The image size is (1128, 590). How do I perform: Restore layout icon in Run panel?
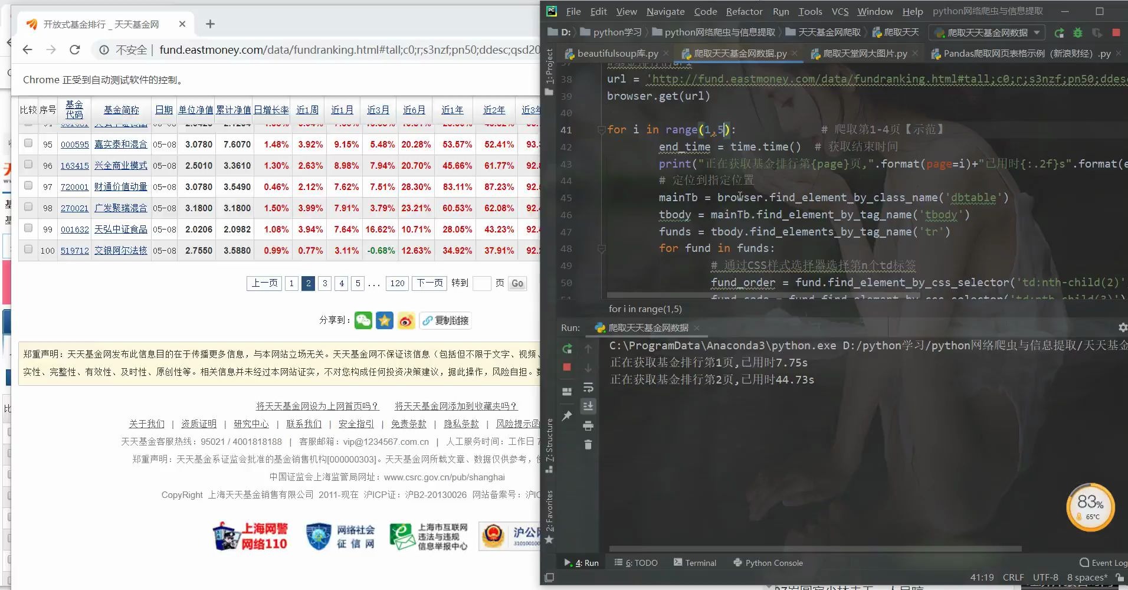point(567,391)
